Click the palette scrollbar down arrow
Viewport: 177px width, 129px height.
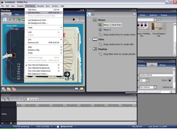[x=175, y=55]
